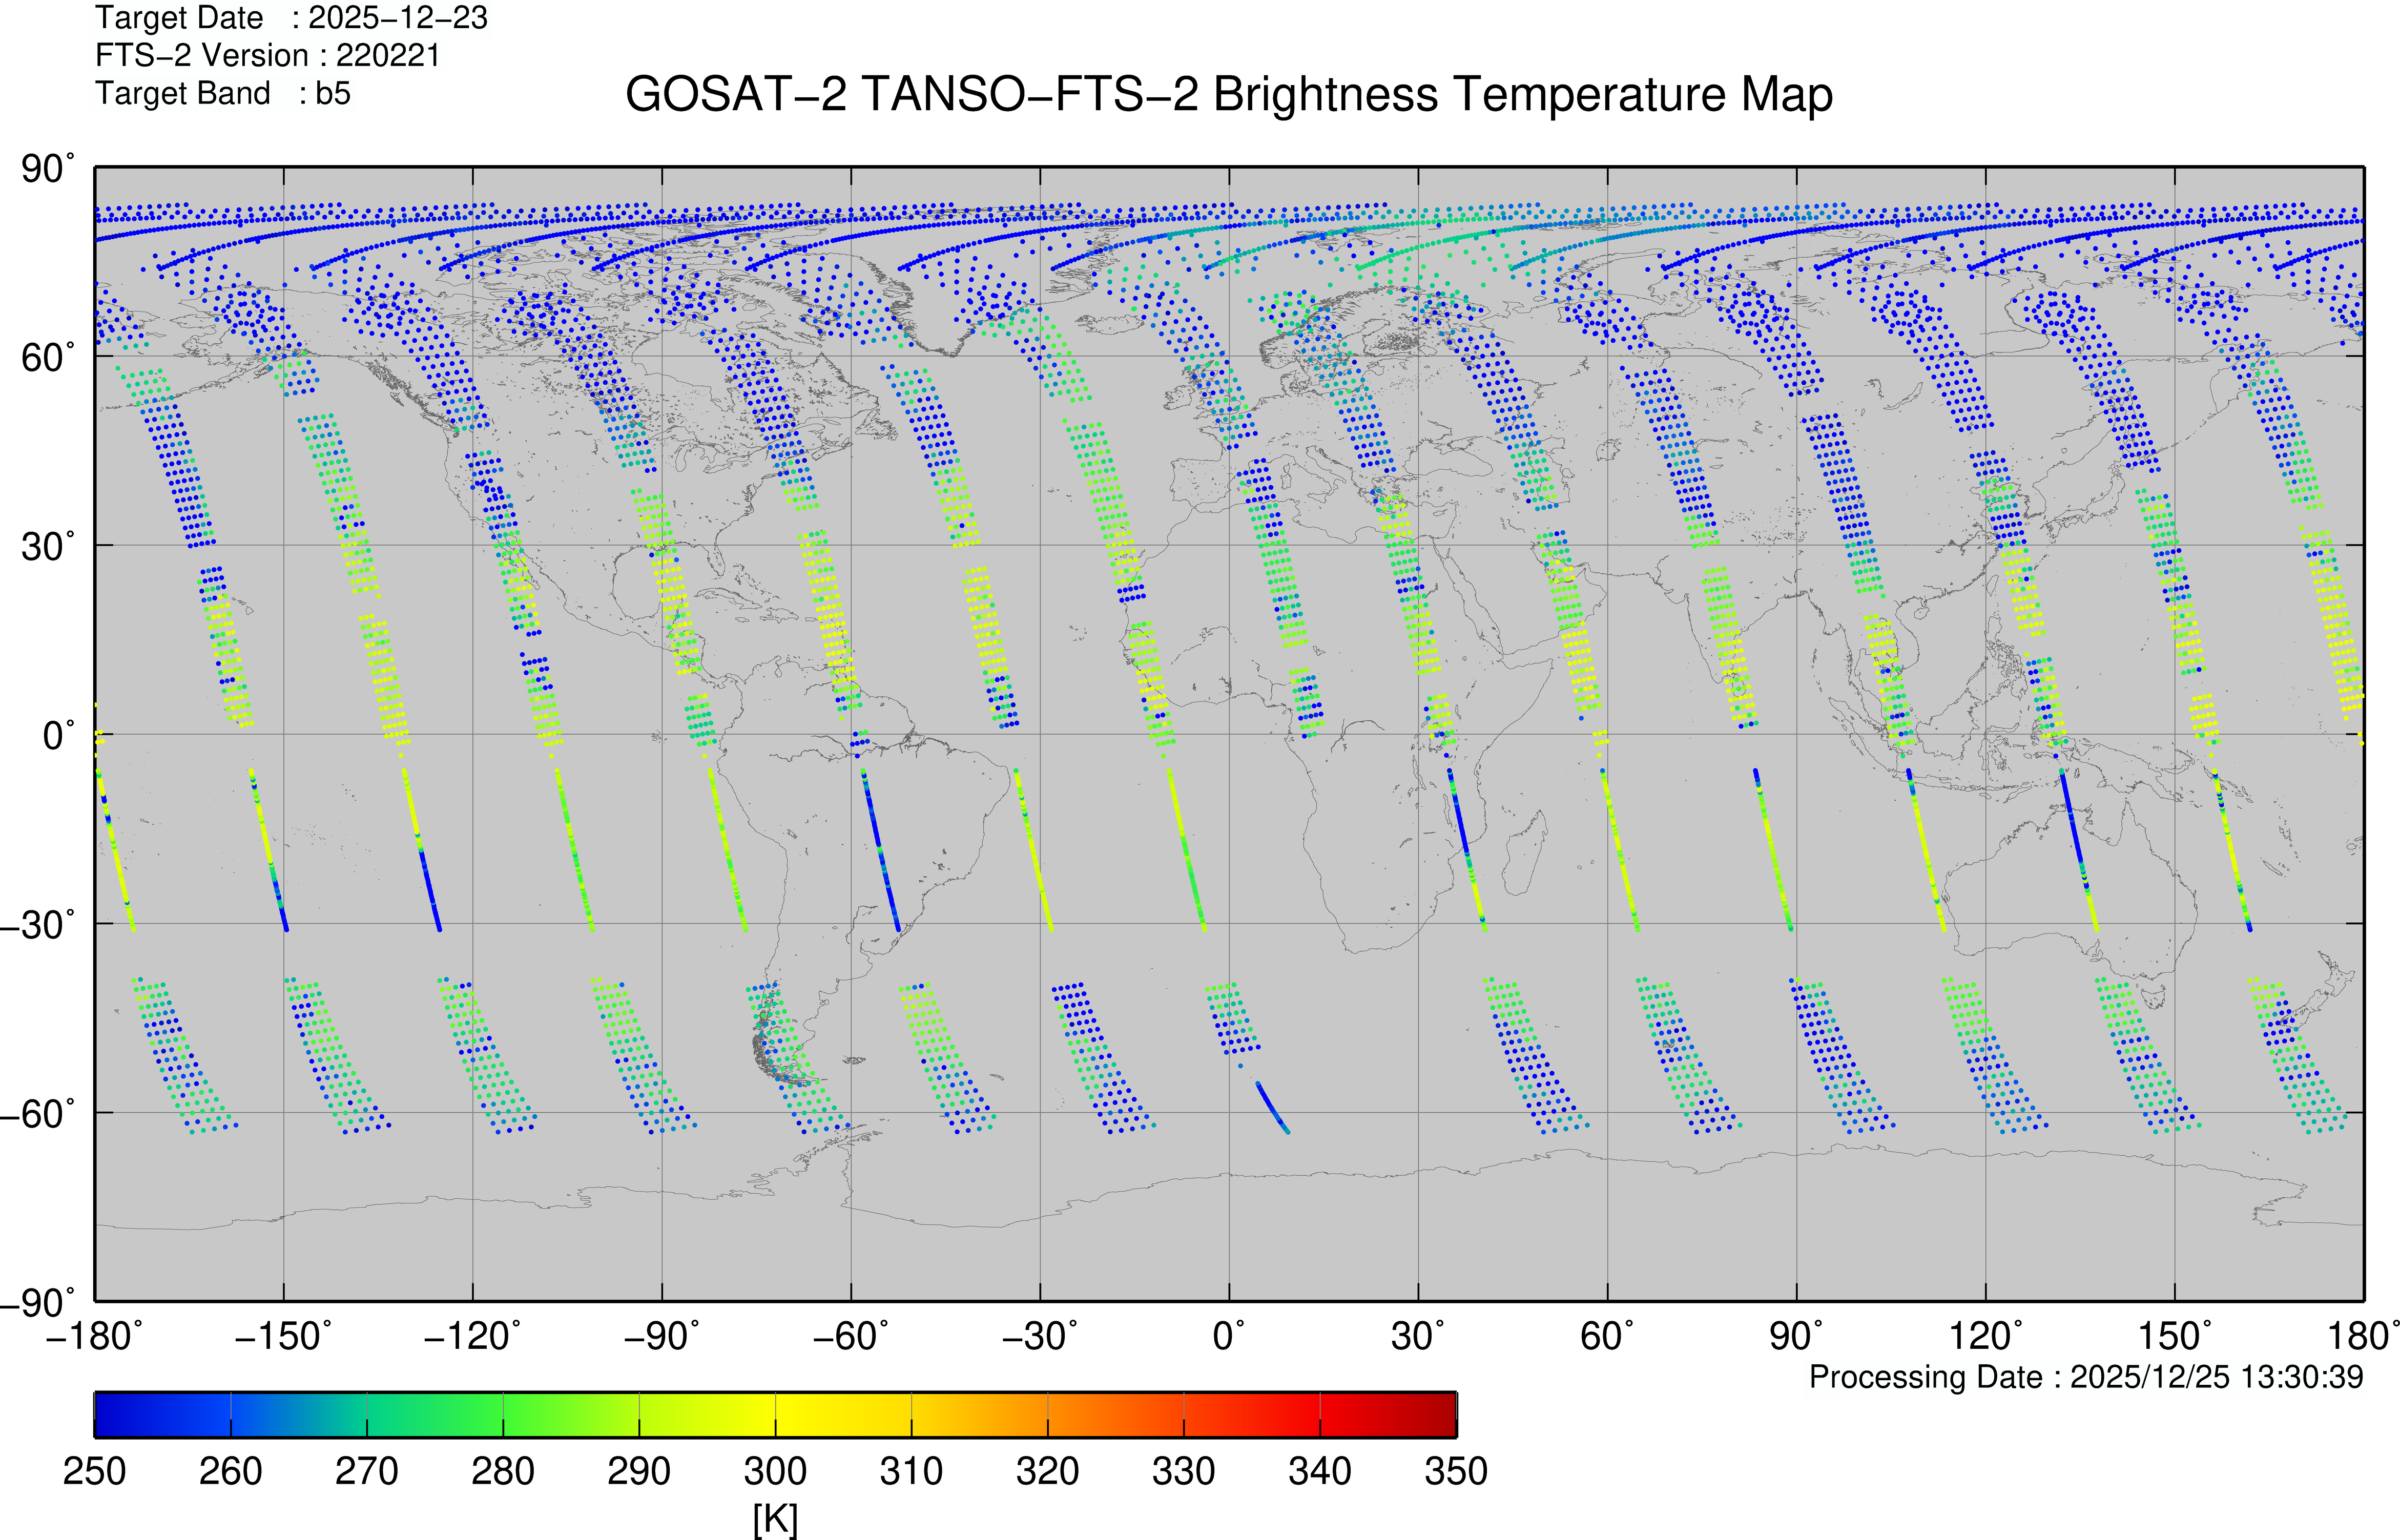The height and width of the screenshot is (1540, 2400).
Task: Click the 270 colorbar tick label
Action: (366, 1471)
